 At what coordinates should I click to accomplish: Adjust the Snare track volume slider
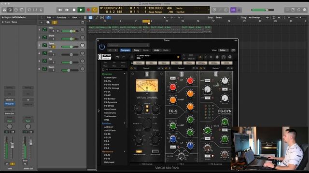pyautogui.click(x=70, y=39)
